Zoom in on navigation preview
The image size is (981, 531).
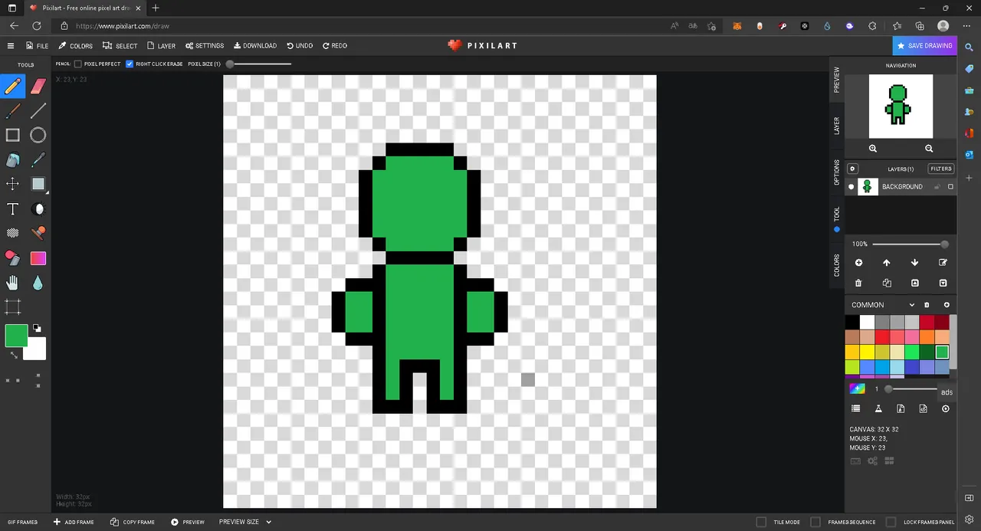873,149
